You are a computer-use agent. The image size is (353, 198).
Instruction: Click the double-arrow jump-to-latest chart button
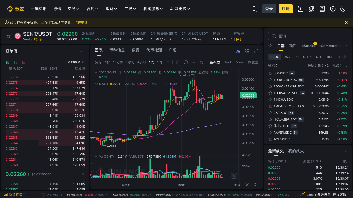(234, 176)
